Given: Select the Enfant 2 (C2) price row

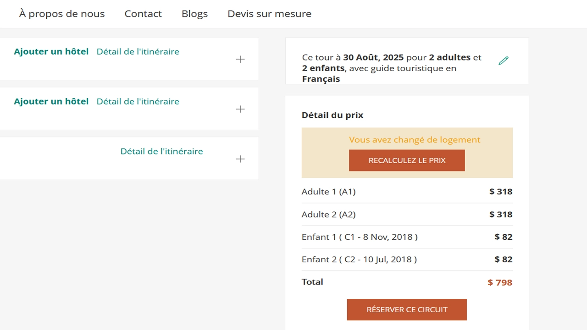Looking at the screenshot, I should click(x=407, y=259).
